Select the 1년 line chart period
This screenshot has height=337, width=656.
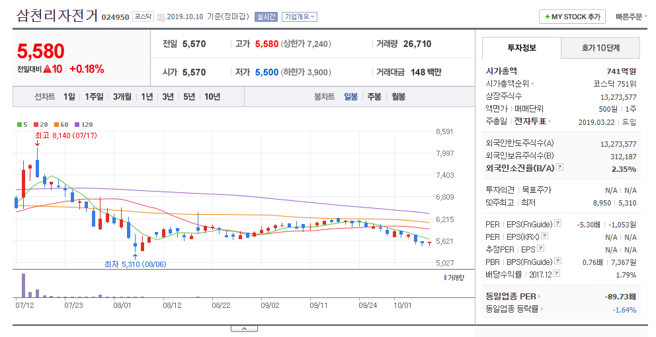[x=147, y=96]
